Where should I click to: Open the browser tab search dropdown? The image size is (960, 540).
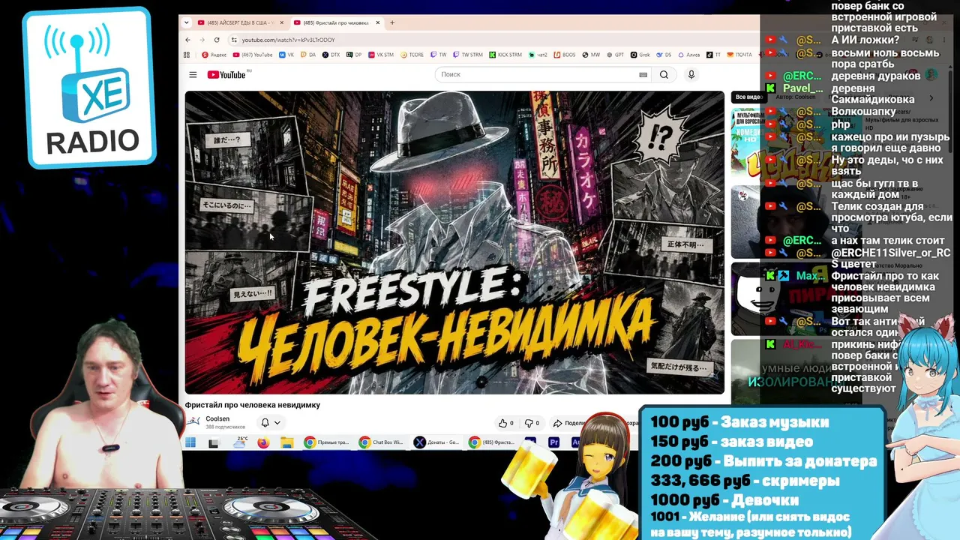coord(187,22)
